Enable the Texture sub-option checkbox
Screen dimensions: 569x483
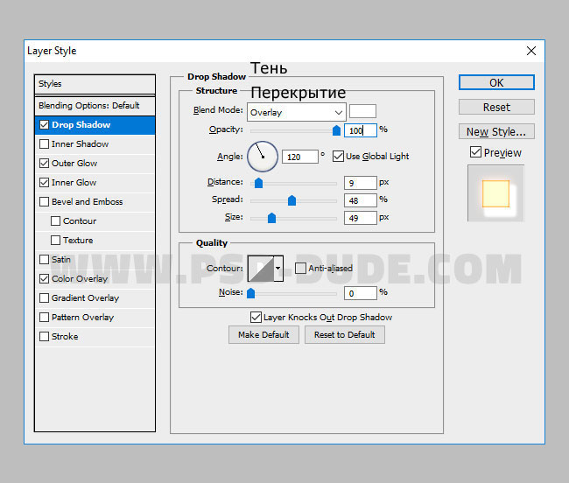(x=55, y=240)
